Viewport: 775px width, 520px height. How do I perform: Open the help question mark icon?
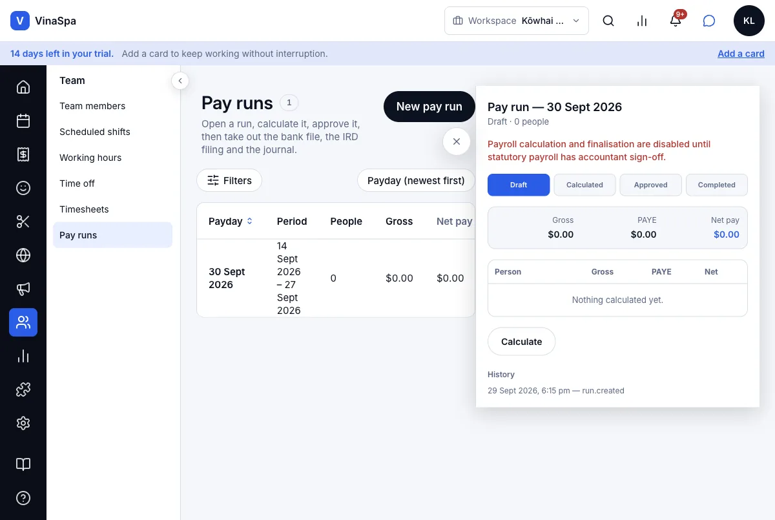[x=23, y=498]
